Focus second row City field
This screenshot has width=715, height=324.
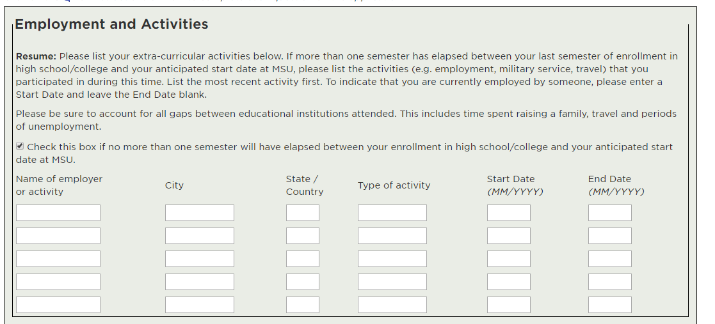[200, 236]
